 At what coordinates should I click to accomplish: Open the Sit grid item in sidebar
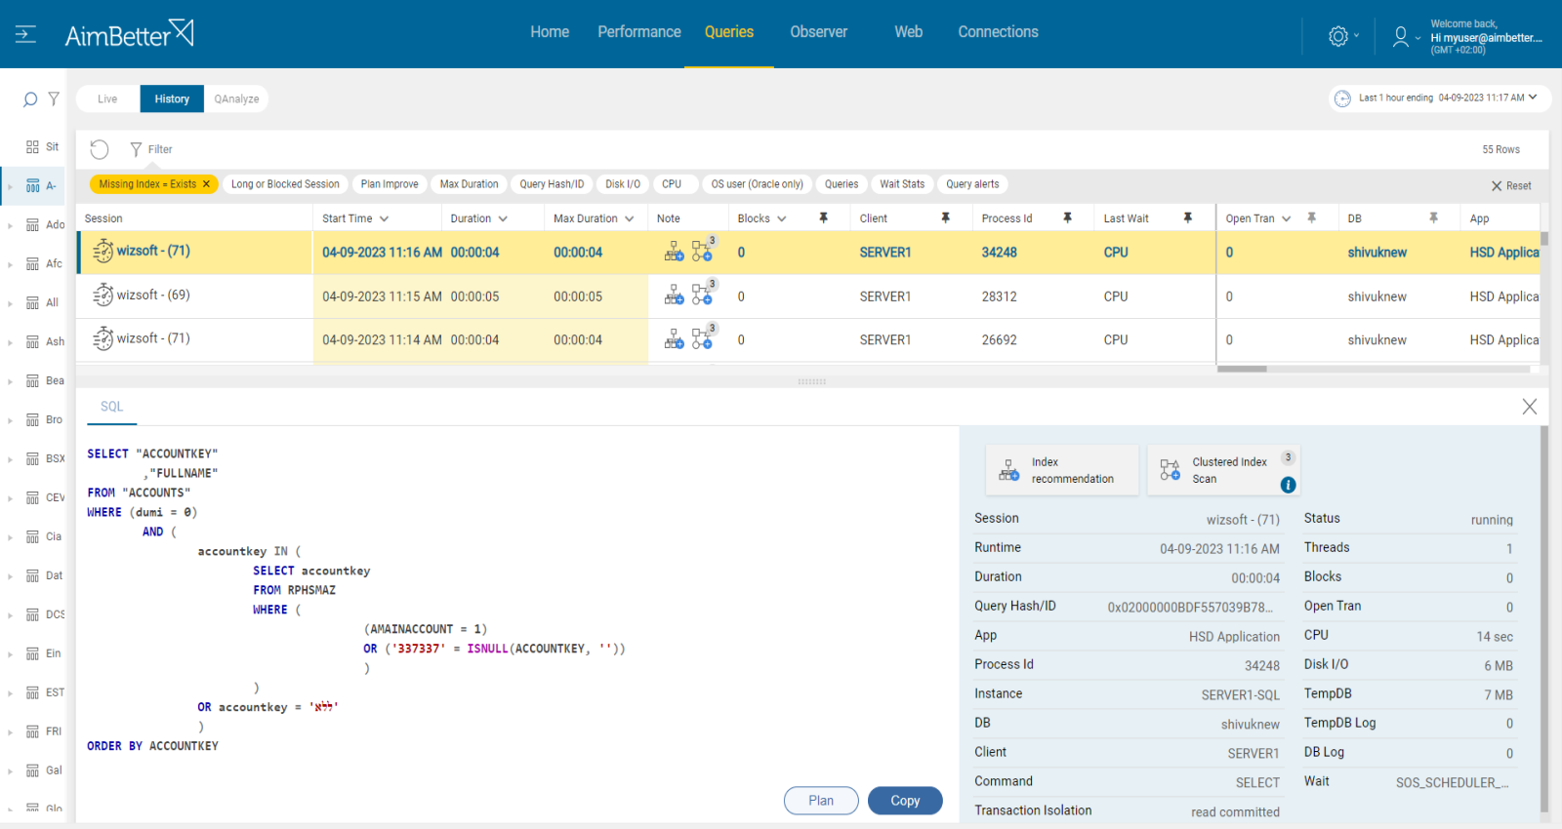pyautogui.click(x=42, y=146)
